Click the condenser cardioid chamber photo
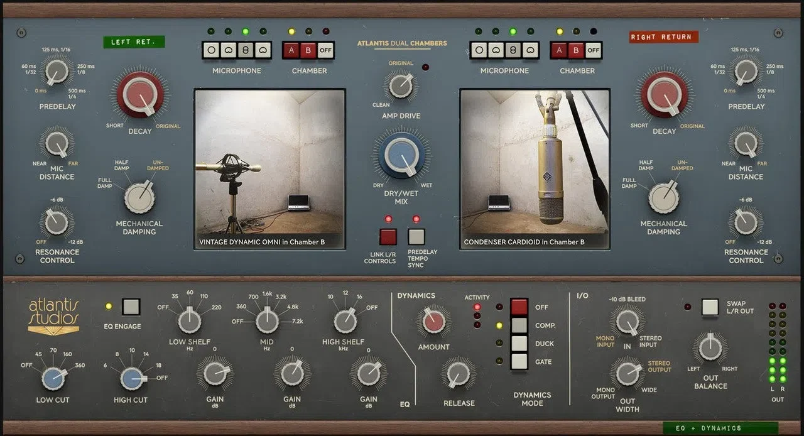The image size is (804, 436). [x=535, y=169]
